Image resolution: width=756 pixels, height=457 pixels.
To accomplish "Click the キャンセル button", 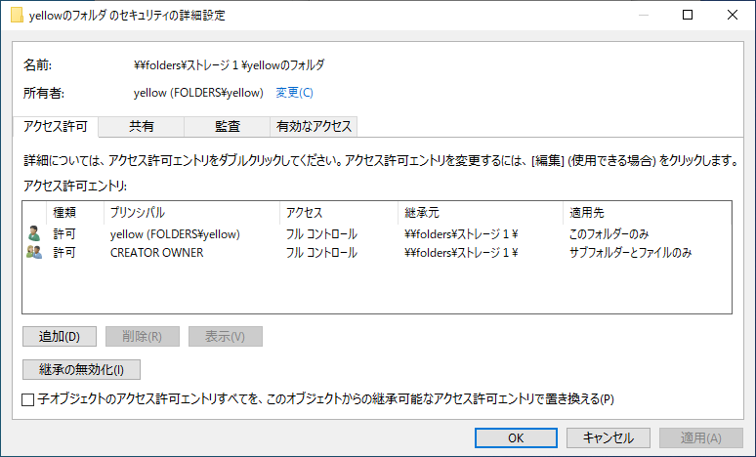I will click(608, 437).
